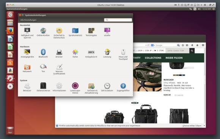This screenshot has width=220, height=139.
Task: Select the black rucksack color swatch
Action: tap(180, 75)
